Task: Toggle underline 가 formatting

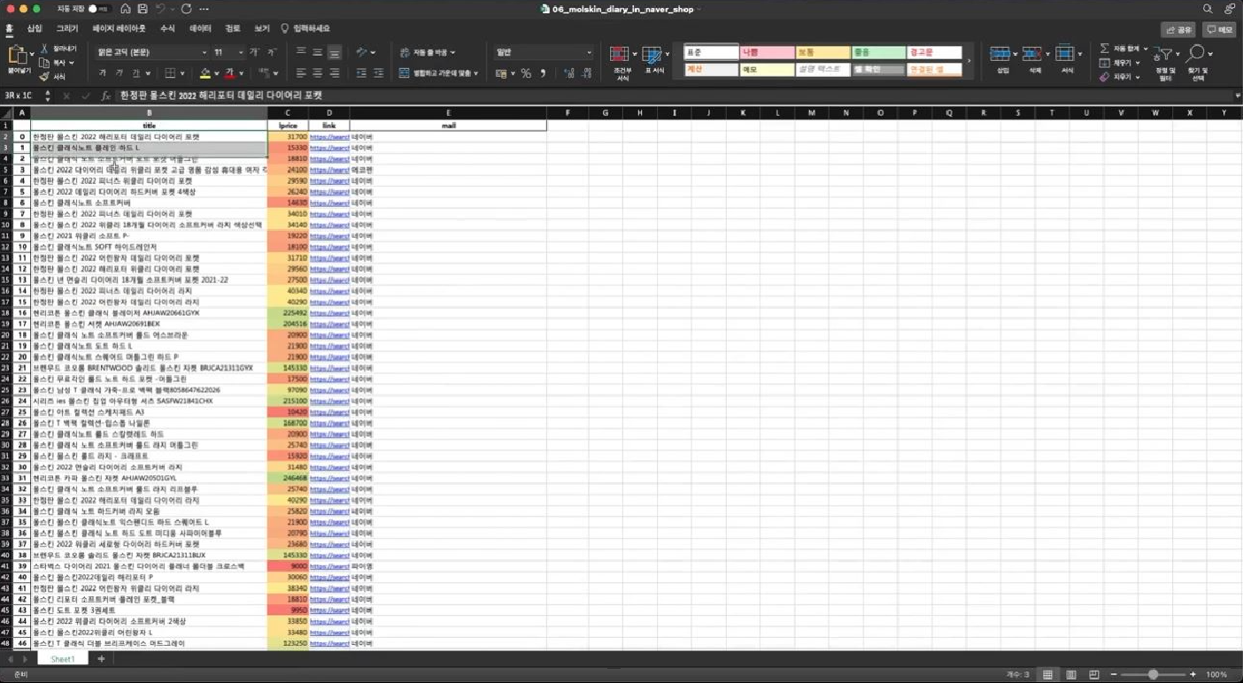Action: (136, 73)
